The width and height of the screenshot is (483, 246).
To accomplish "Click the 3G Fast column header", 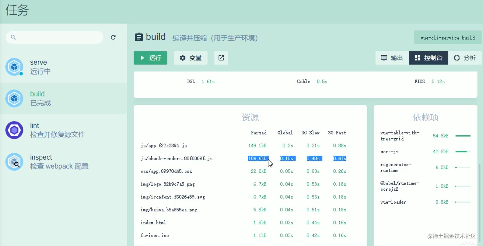I will pyautogui.click(x=337, y=133).
